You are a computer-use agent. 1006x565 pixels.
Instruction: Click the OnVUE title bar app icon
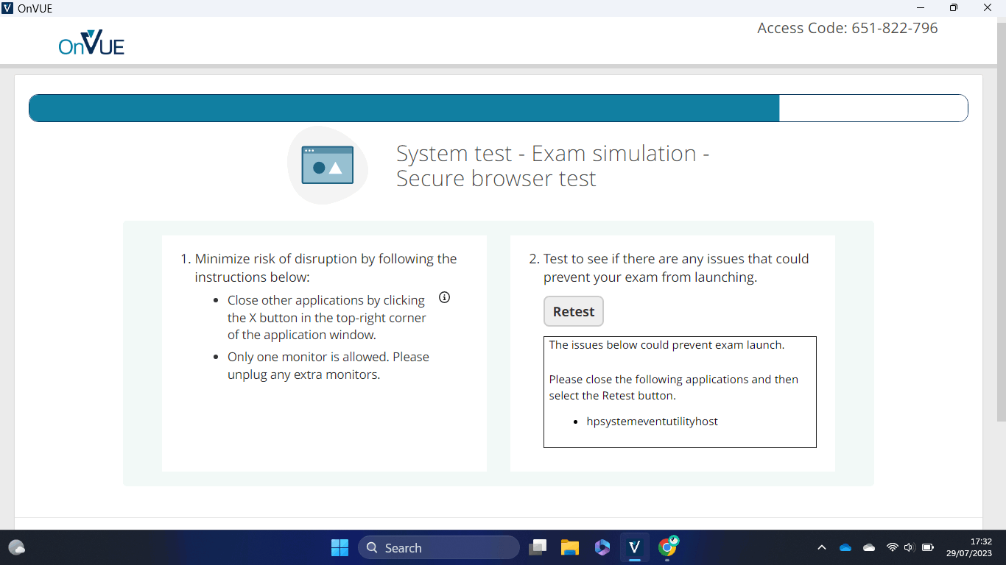pos(8,8)
